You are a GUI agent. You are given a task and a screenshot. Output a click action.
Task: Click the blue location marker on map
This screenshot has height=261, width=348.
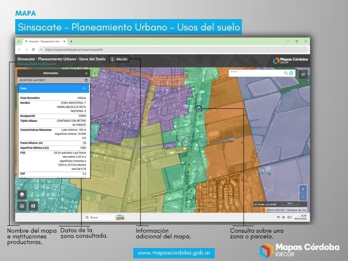click(199, 108)
